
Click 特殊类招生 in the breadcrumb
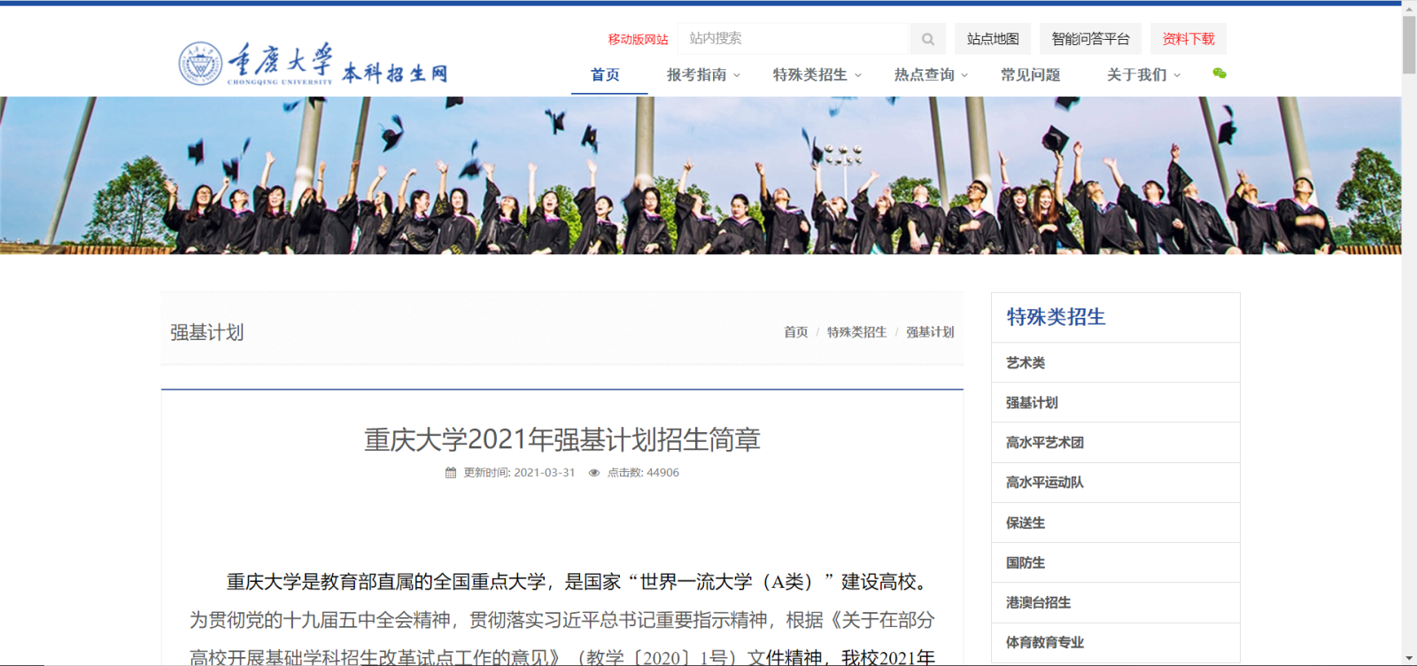856,332
